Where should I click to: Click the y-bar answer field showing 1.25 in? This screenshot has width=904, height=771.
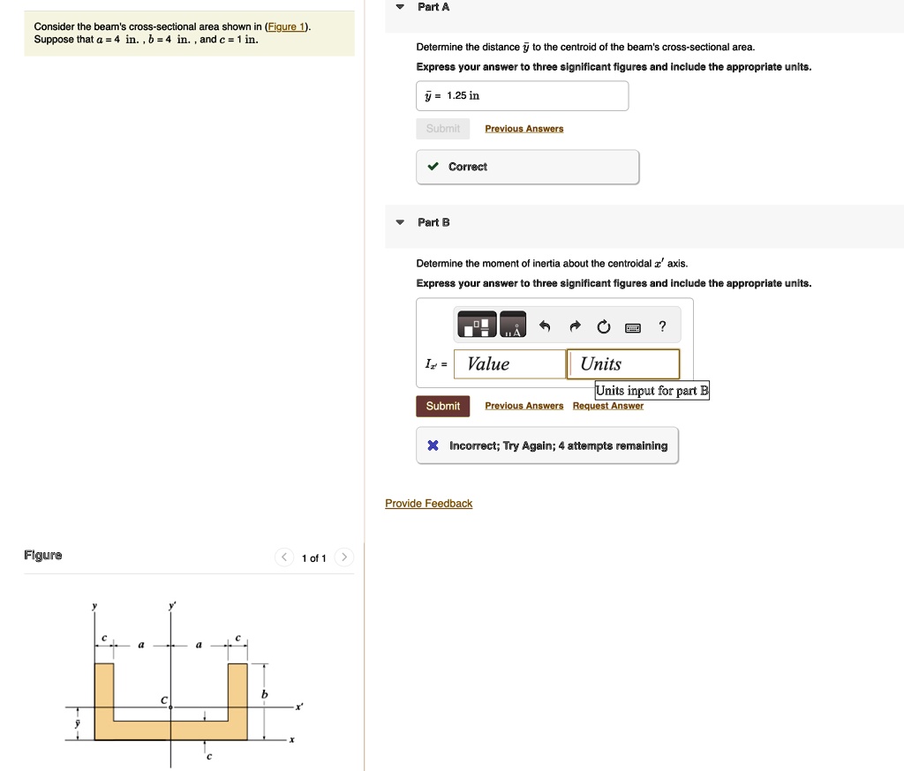(521, 95)
